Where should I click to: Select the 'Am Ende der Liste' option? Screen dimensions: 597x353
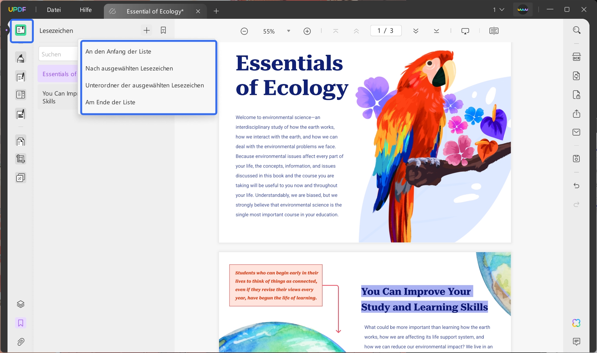coord(110,102)
